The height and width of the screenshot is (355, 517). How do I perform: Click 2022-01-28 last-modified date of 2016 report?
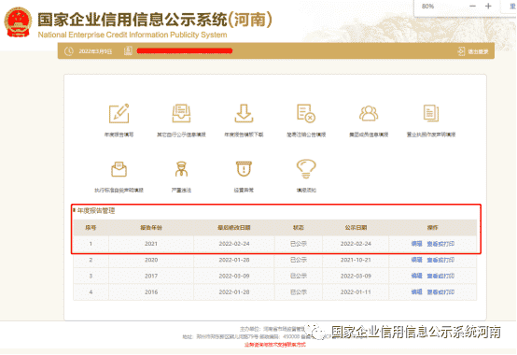point(234,292)
